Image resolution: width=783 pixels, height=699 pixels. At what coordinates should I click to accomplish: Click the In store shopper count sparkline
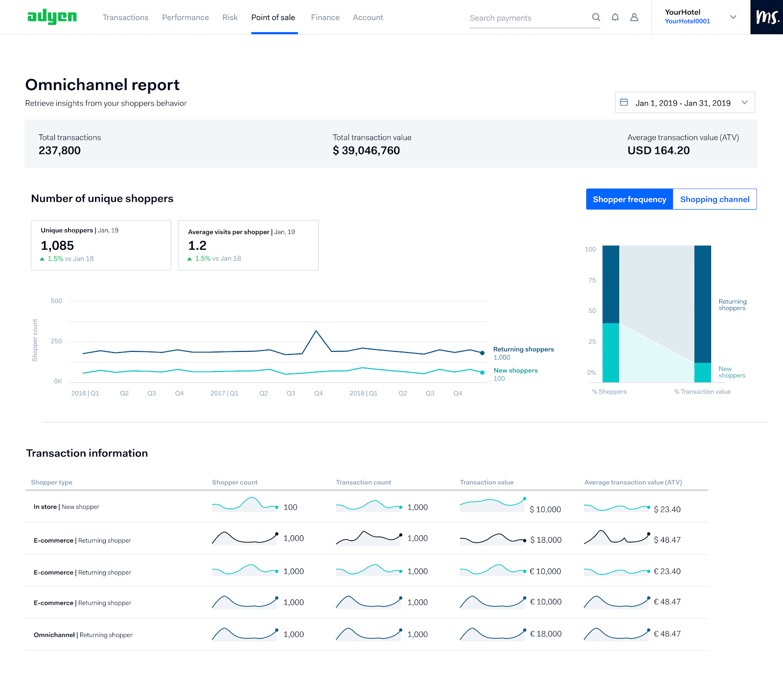245,505
